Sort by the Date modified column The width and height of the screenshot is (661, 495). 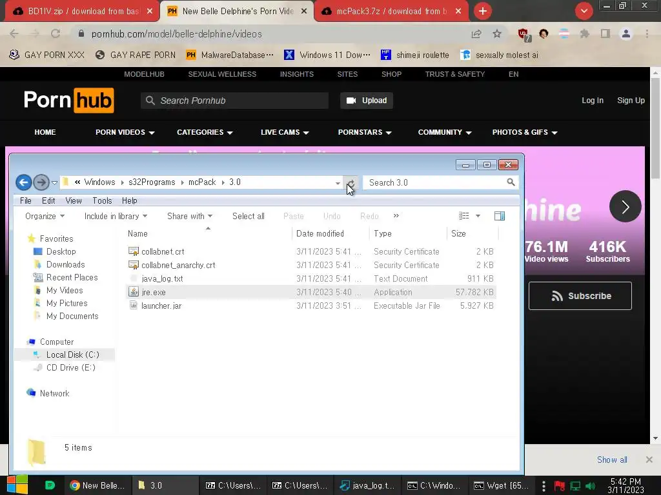(330, 233)
